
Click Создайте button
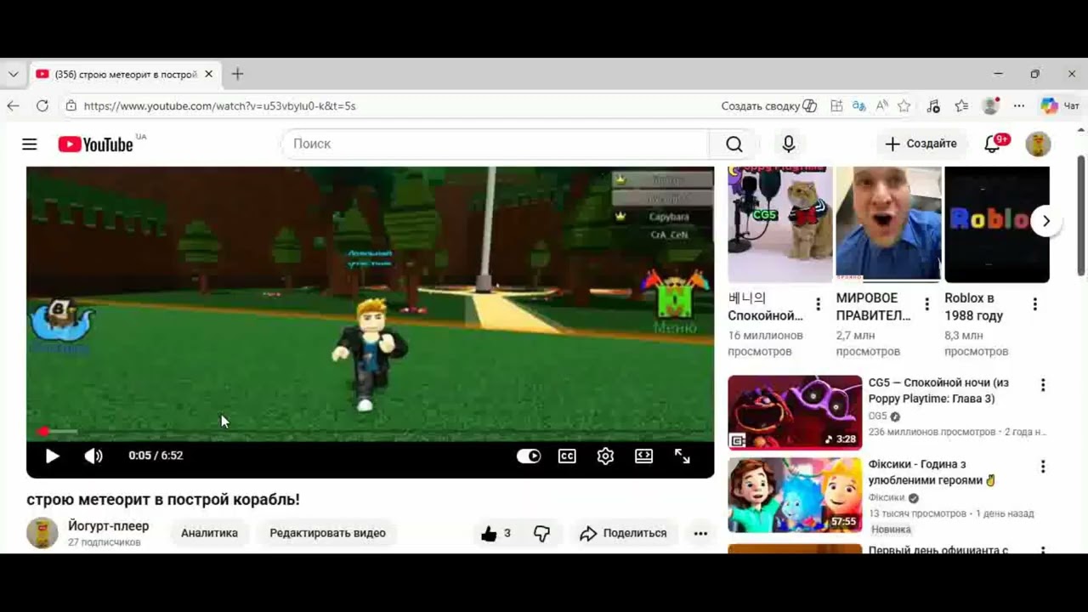tap(921, 144)
